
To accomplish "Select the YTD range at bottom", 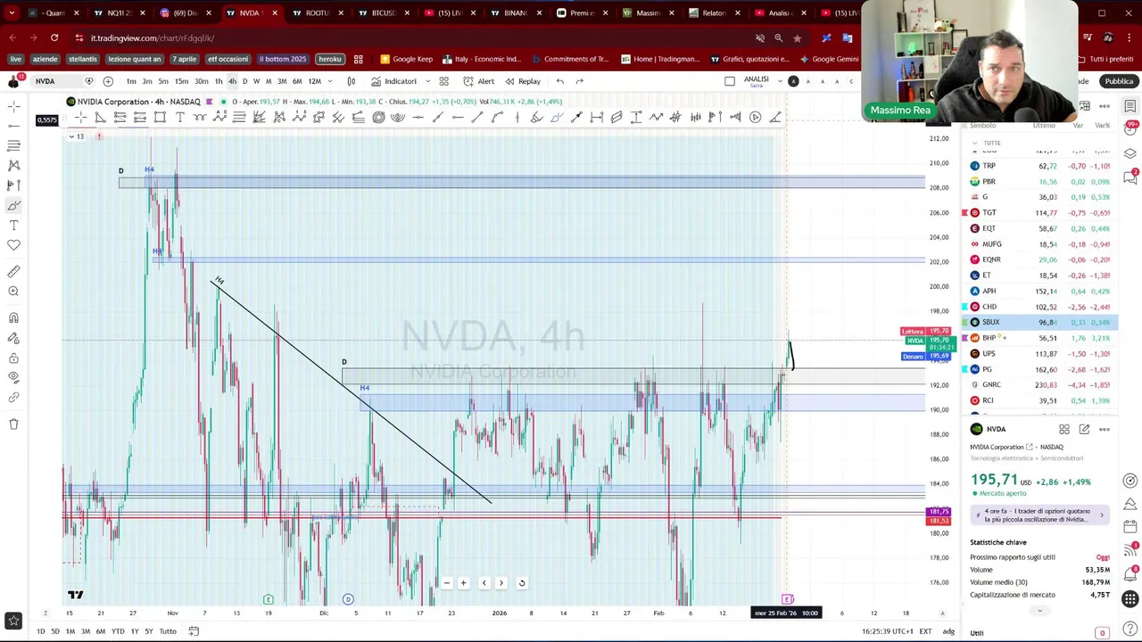I will point(117,631).
